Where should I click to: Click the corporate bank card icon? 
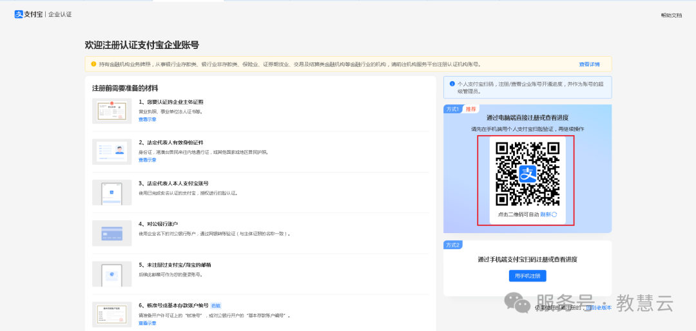pos(111,233)
